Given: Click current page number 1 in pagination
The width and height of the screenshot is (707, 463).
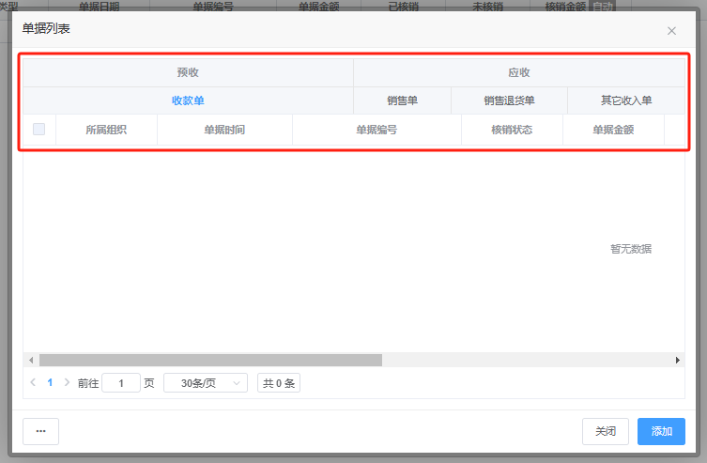Looking at the screenshot, I should [x=51, y=382].
